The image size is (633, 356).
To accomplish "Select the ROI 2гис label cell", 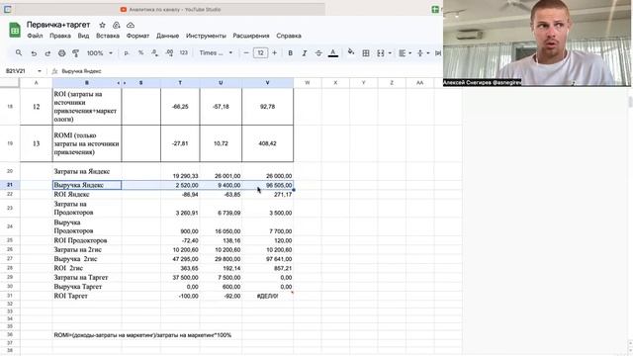I will (x=87, y=268).
